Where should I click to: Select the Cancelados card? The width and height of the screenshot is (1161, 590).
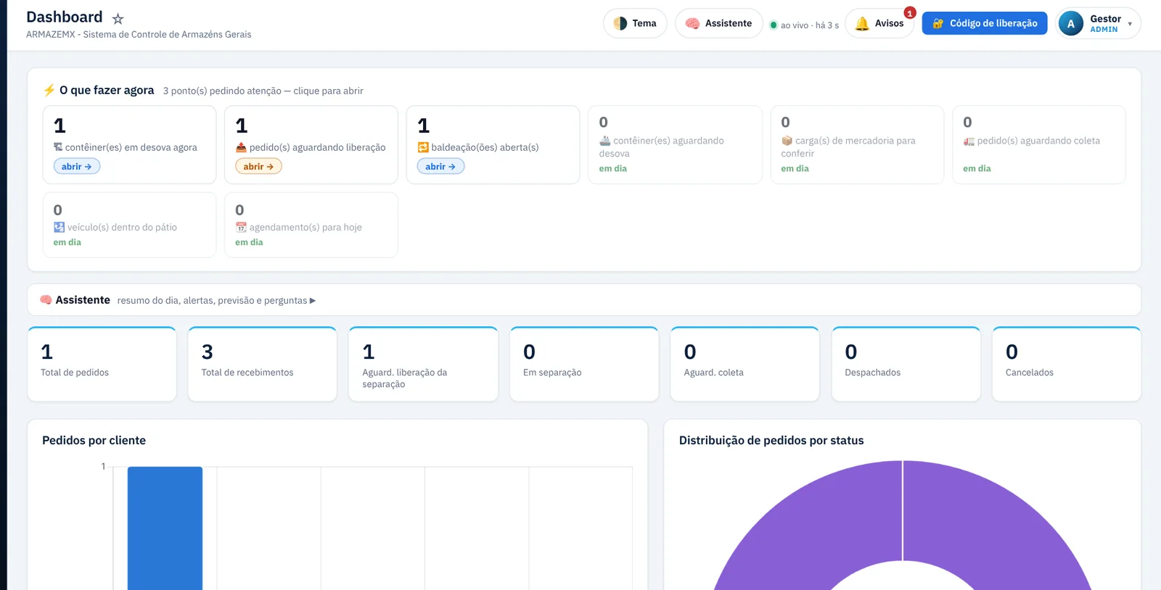tap(1067, 364)
